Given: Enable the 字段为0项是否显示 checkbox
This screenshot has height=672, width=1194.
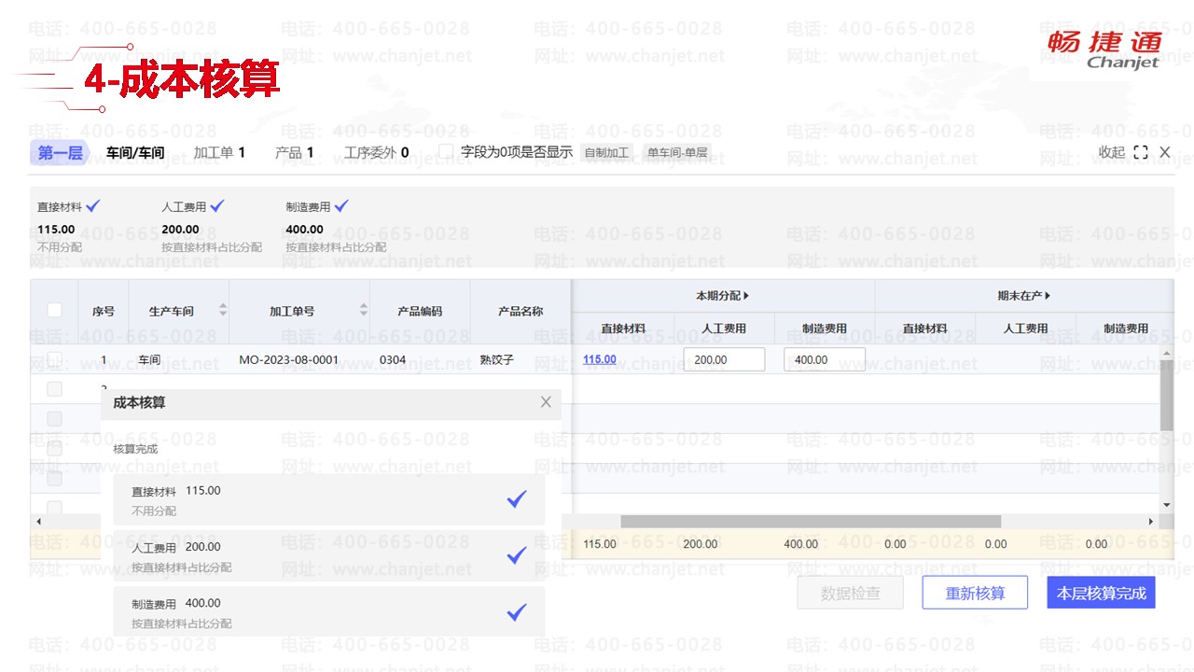Looking at the screenshot, I should (446, 151).
